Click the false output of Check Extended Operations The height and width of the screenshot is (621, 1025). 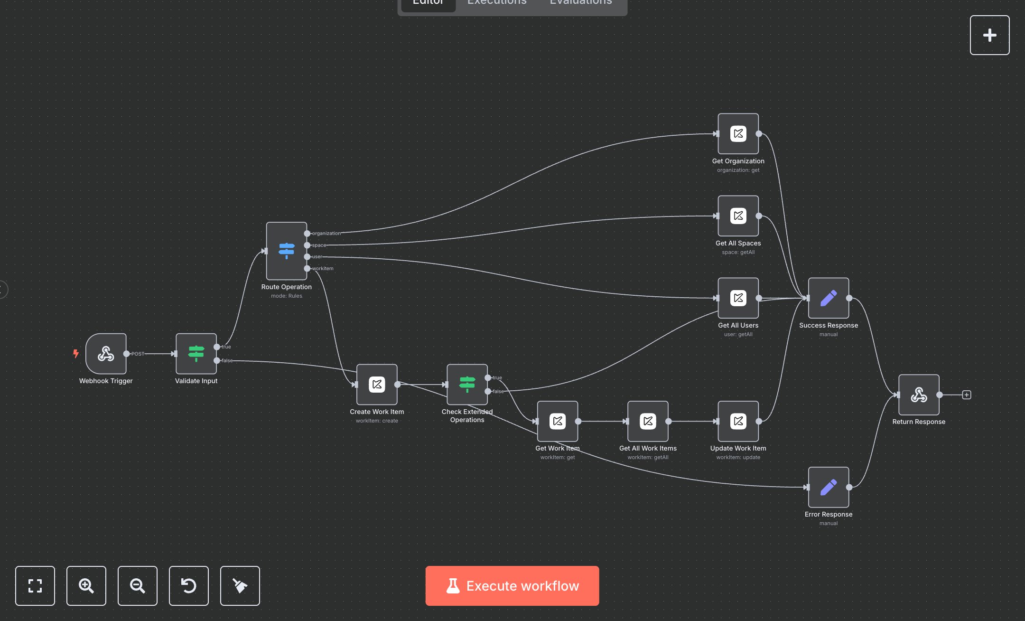pos(488,391)
